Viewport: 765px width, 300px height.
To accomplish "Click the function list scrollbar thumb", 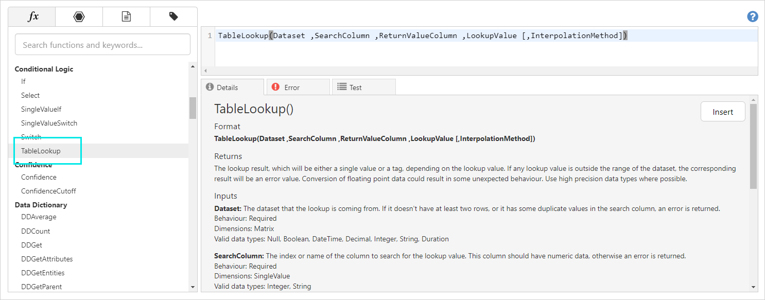I will 193,108.
